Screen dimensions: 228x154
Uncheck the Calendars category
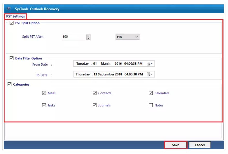[151, 93]
